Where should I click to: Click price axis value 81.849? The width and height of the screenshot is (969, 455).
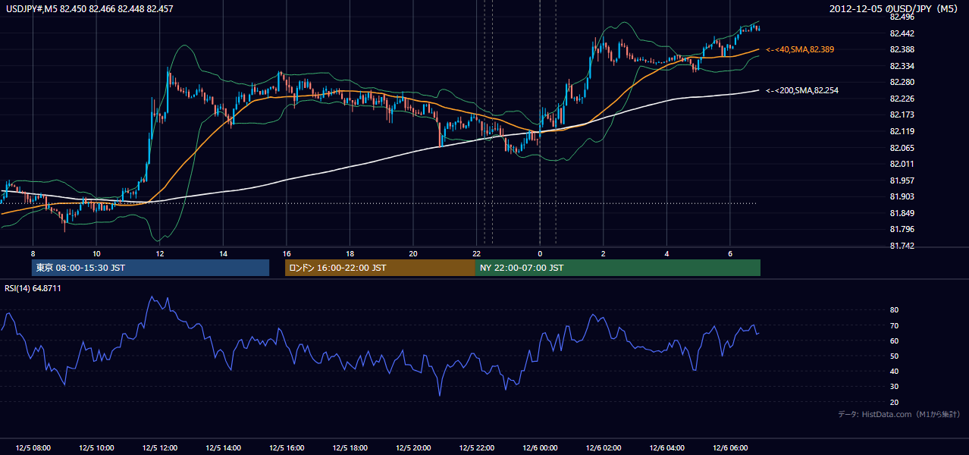[x=902, y=213]
